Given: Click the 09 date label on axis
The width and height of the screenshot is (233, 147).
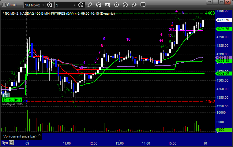Looking at the screenshot, I should click(27, 143).
